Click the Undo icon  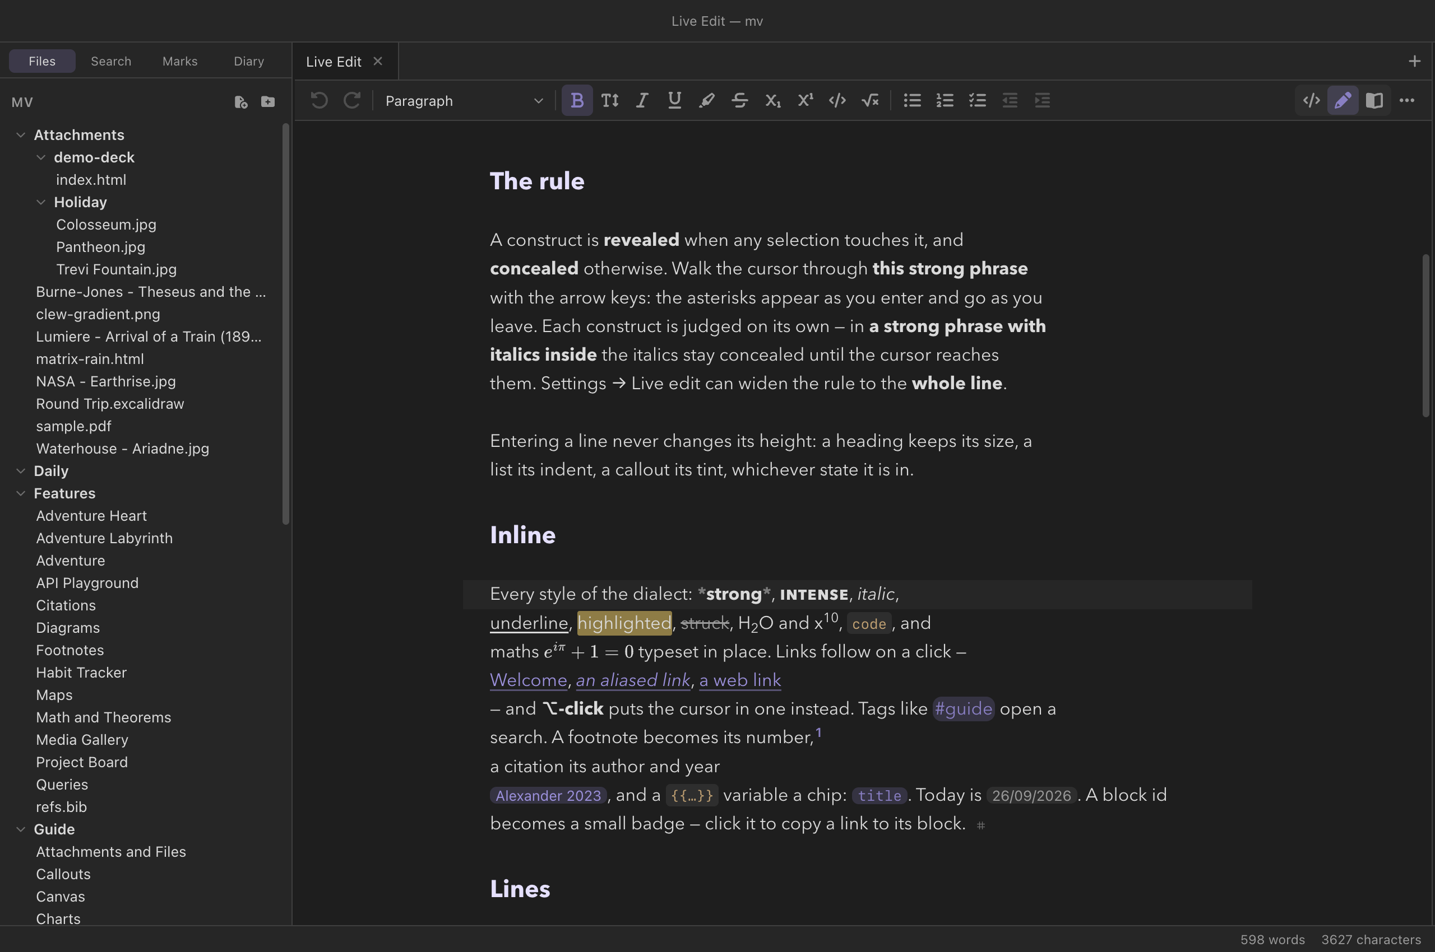pos(319,100)
